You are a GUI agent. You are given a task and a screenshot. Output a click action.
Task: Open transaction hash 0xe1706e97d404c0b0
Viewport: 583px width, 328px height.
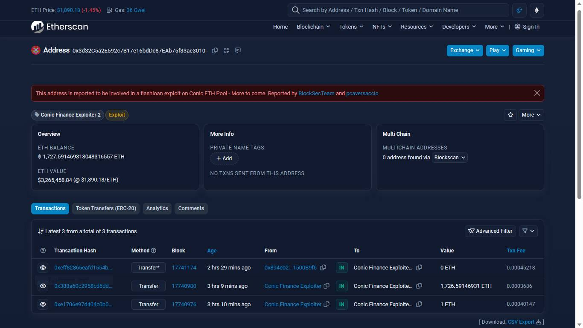83,305
